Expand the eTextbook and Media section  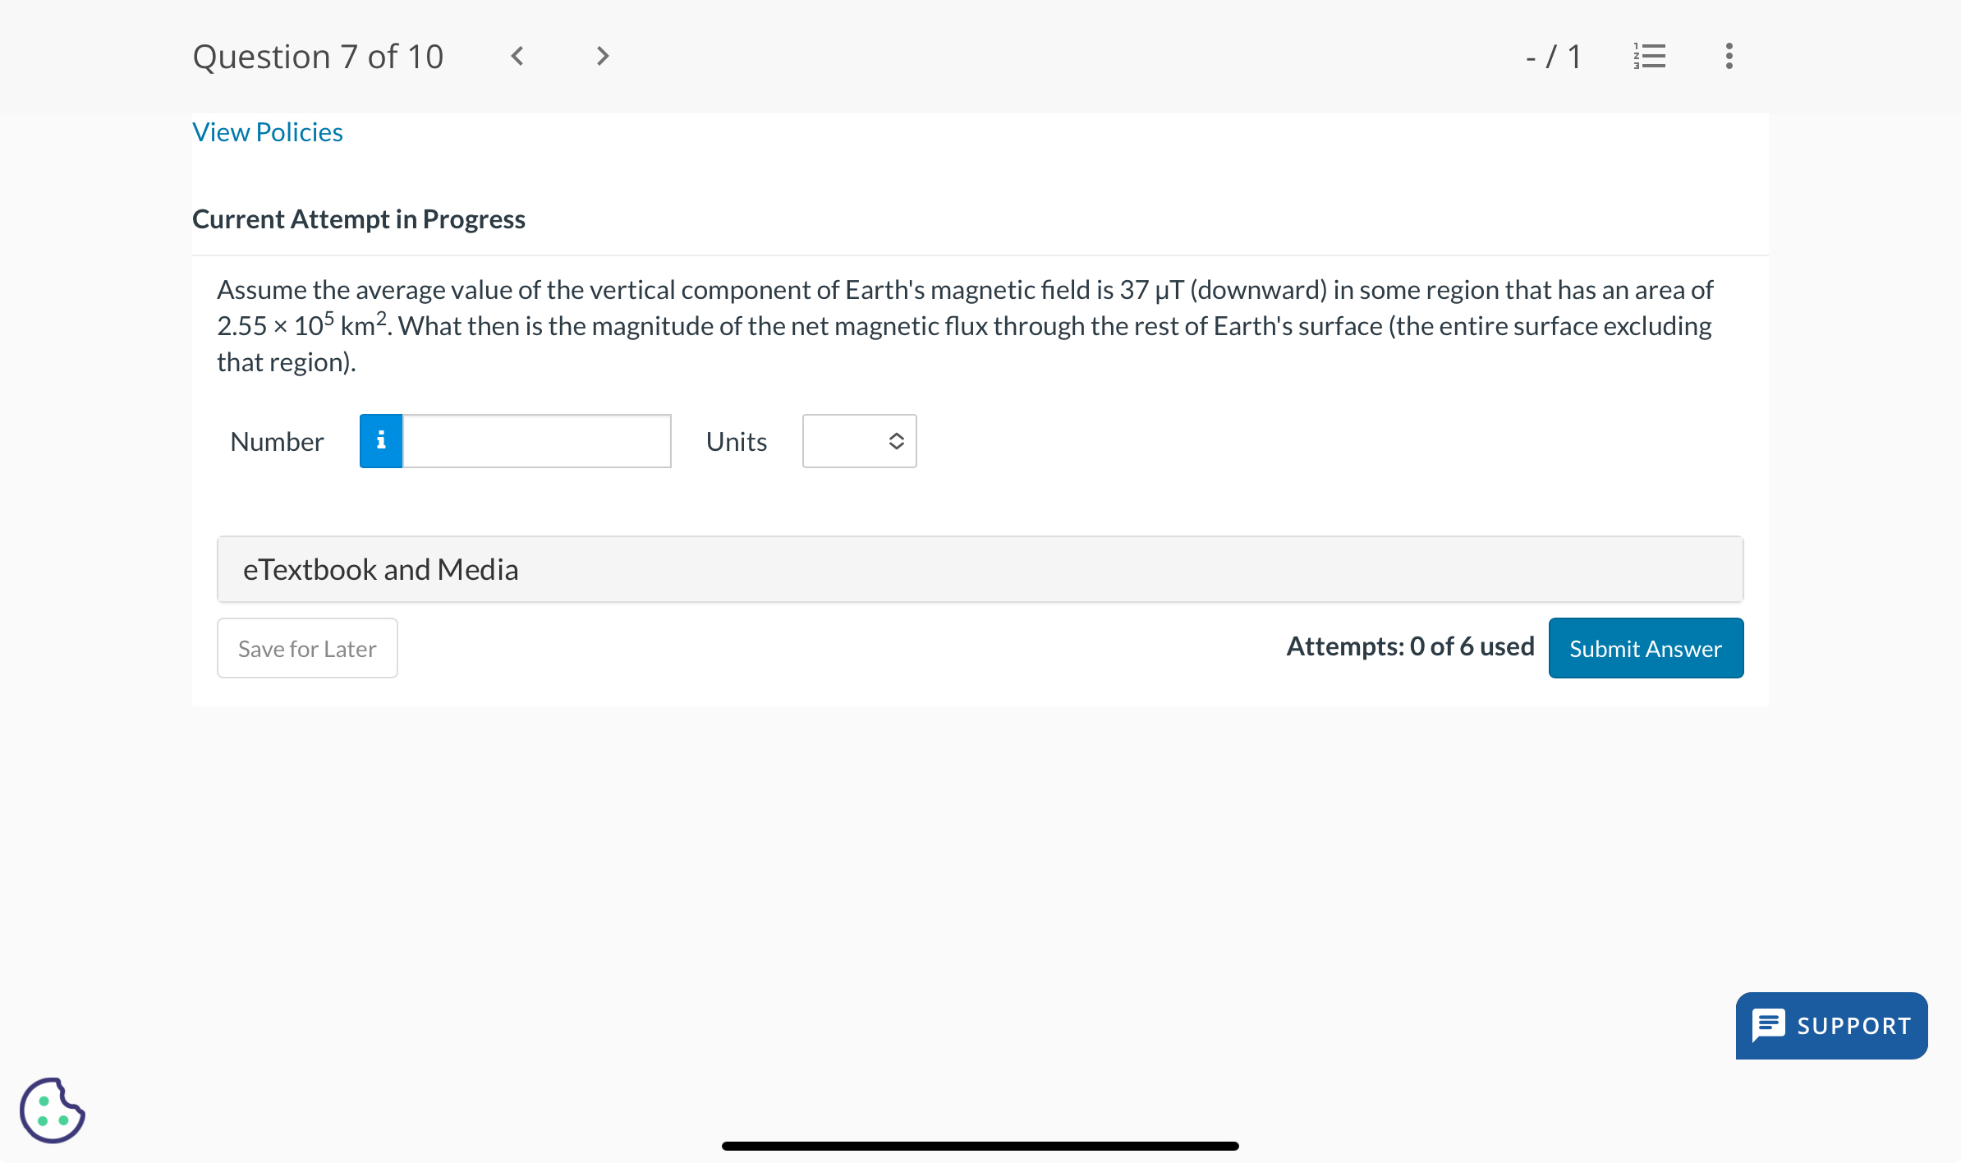pyautogui.click(x=980, y=569)
